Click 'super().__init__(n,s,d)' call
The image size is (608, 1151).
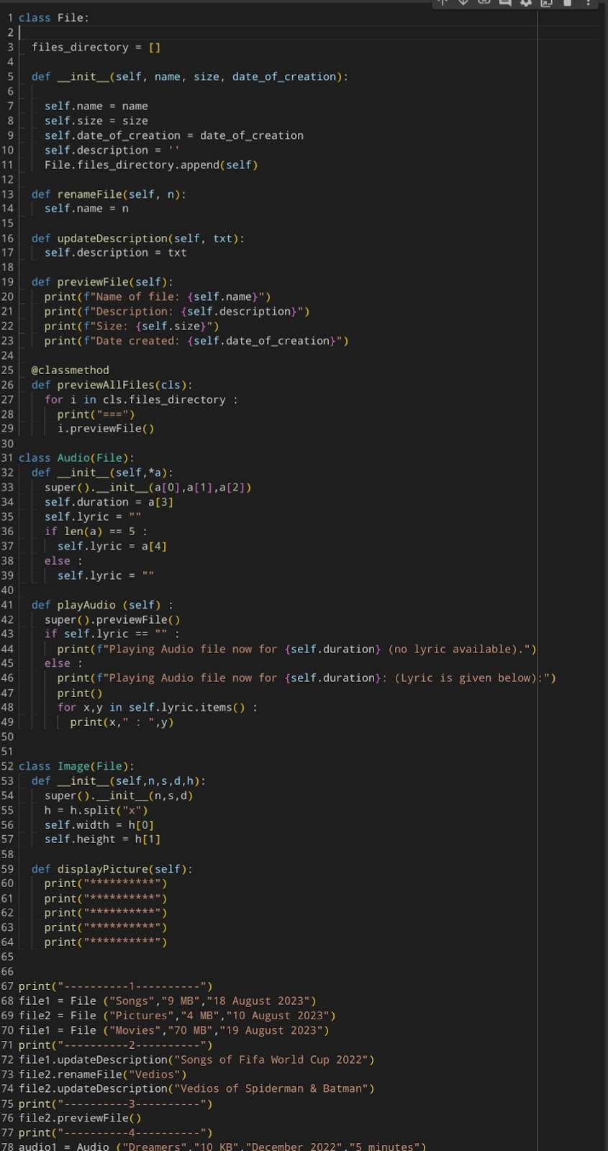click(119, 796)
